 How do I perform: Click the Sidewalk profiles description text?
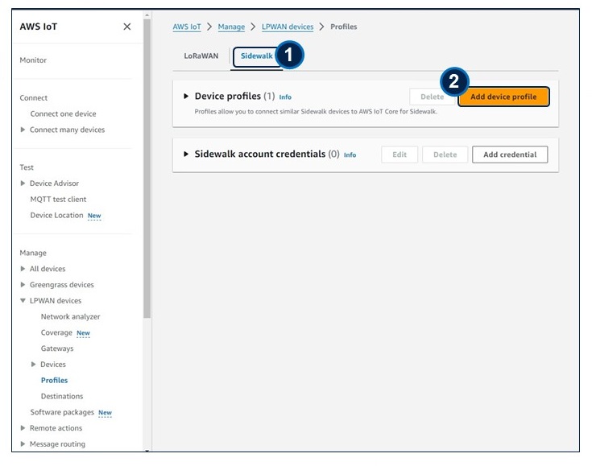pyautogui.click(x=316, y=112)
